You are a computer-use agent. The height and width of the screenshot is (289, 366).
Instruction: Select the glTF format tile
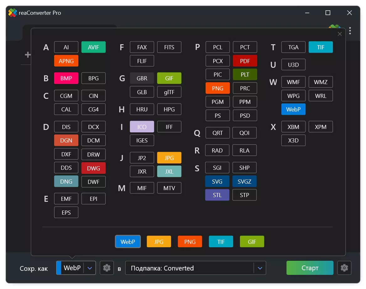pos(169,92)
